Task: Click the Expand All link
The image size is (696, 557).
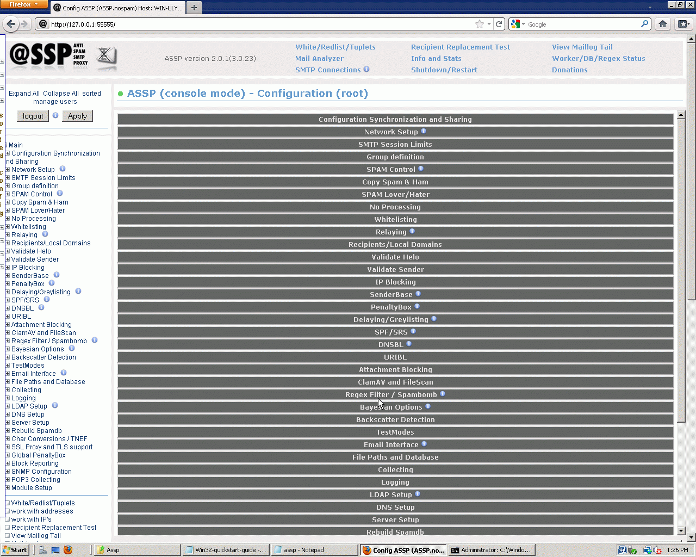Action: (24, 94)
